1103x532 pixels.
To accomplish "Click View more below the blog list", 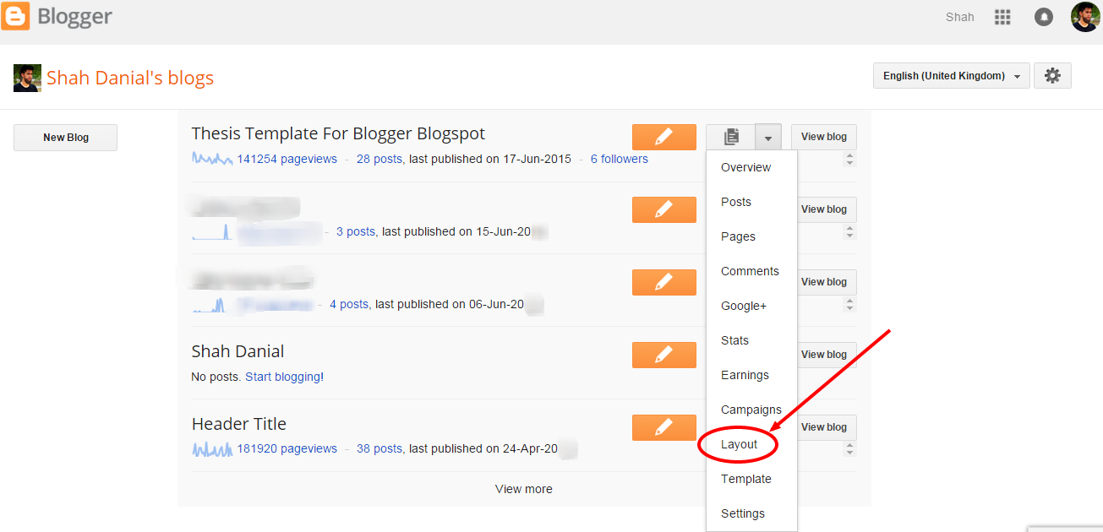I will pyautogui.click(x=524, y=489).
